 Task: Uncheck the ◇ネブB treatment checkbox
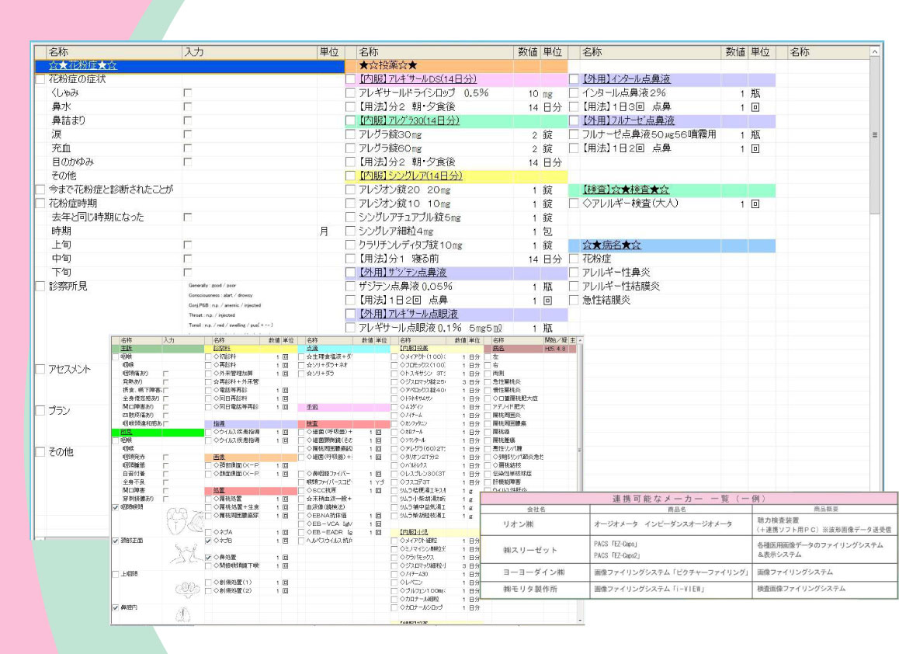click(x=208, y=540)
